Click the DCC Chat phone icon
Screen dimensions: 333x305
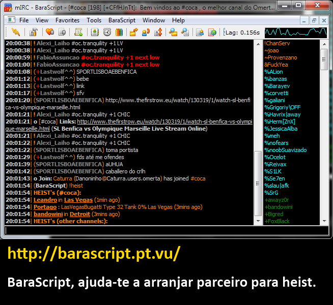[146, 32]
